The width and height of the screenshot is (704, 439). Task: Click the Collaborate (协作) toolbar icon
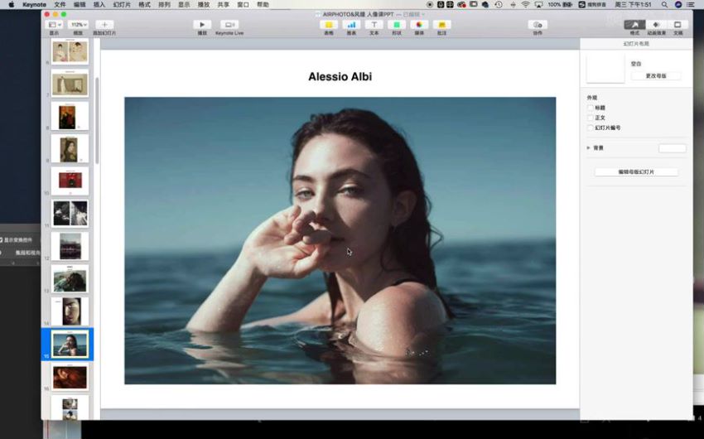[538, 25]
